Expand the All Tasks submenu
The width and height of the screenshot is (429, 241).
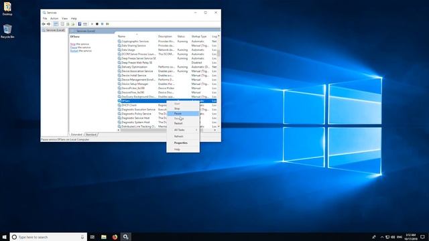pos(183,130)
